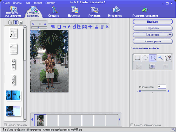The width and height of the screenshot is (176, 132).
Task: Switch browser to thumbnail grid view
Action: pyautogui.click(x=16, y=22)
